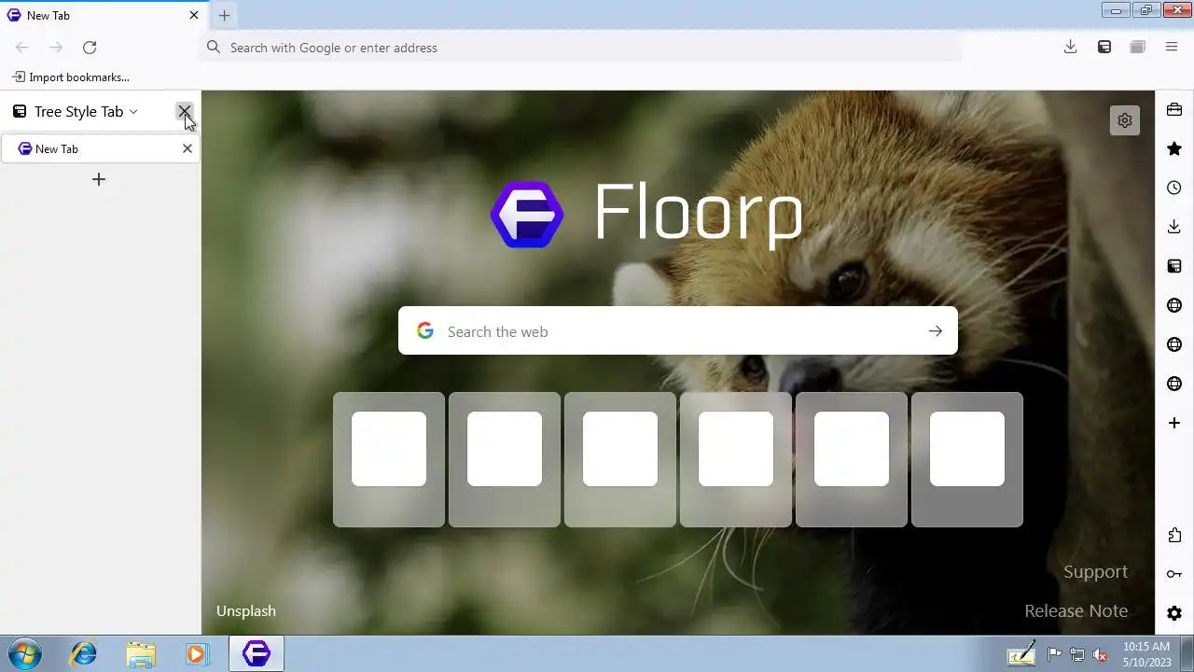Open the Downloads sidebar panel icon
This screenshot has width=1194, height=672.
(1174, 227)
